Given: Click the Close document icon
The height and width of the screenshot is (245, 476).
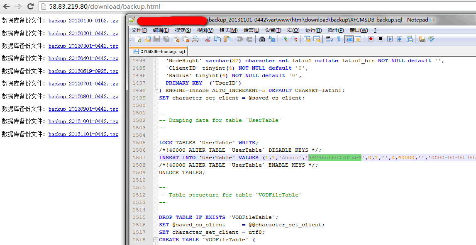Looking at the screenshot, I should (x=176, y=39).
